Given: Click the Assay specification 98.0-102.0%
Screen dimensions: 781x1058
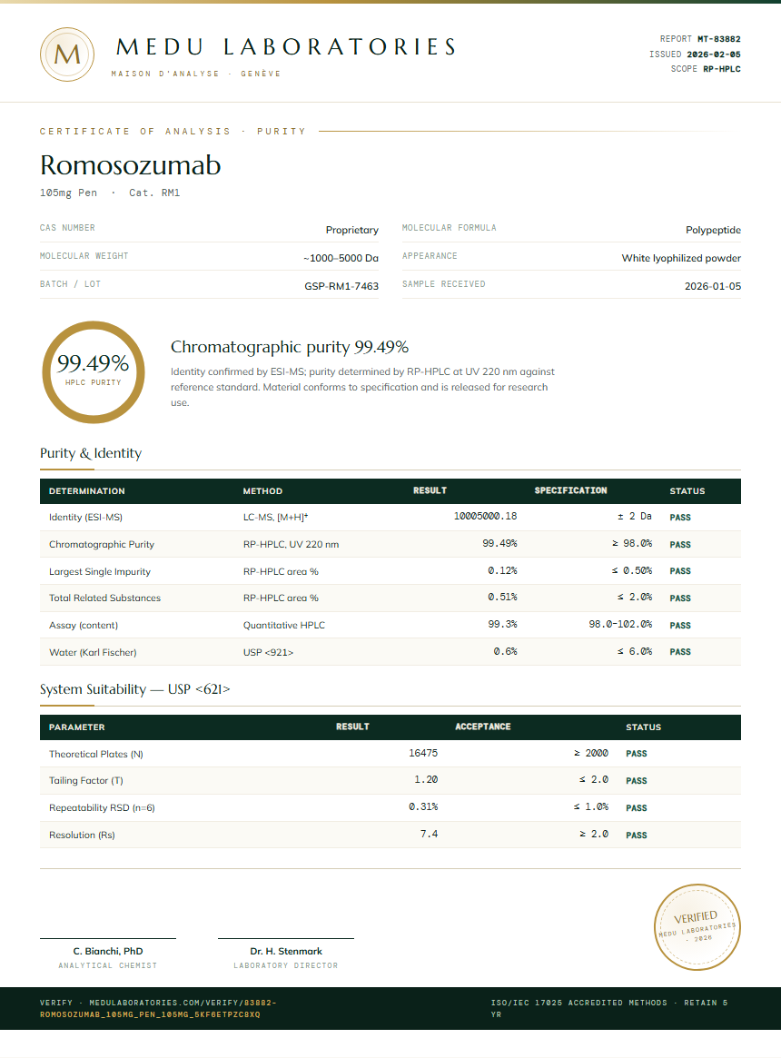Looking at the screenshot, I should 620,624.
